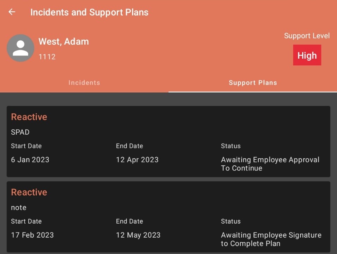Click the red High support level badge
The image size is (337, 254).
click(307, 55)
